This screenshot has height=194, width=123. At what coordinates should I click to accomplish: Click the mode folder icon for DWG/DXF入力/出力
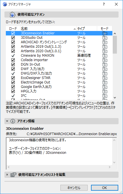click(x=105, y=73)
